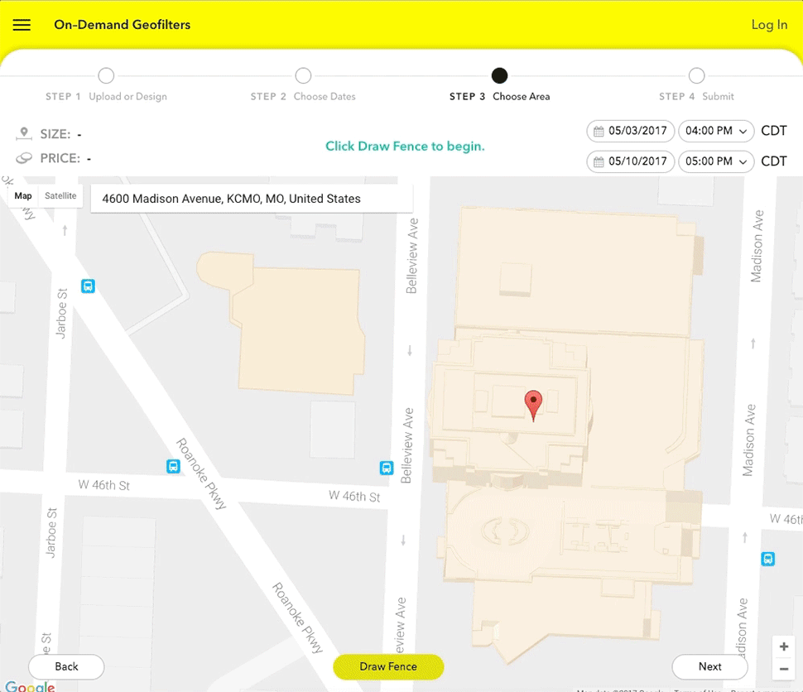Open the hamburger navigation menu
Screen dimensions: 803x692
[x=22, y=25]
